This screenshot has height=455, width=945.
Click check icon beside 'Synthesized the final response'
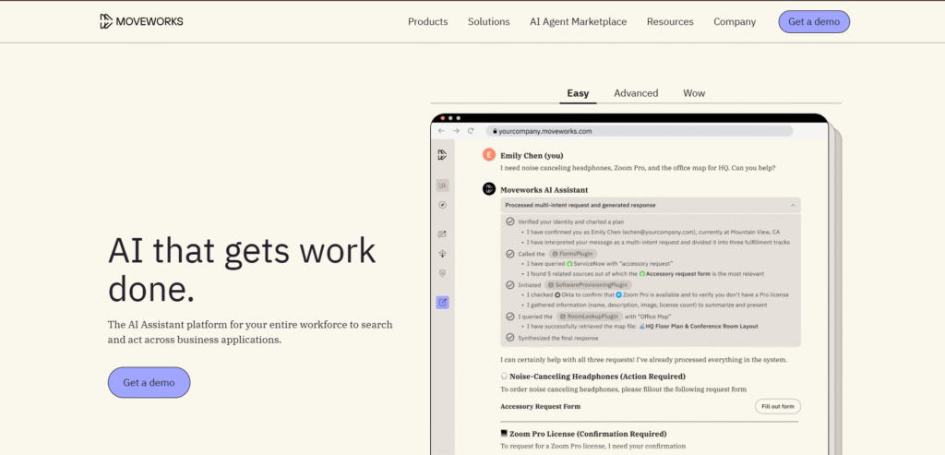(510, 338)
